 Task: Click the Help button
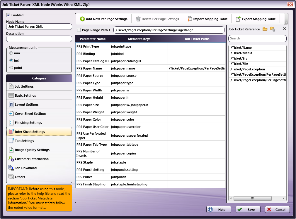tap(219, 210)
